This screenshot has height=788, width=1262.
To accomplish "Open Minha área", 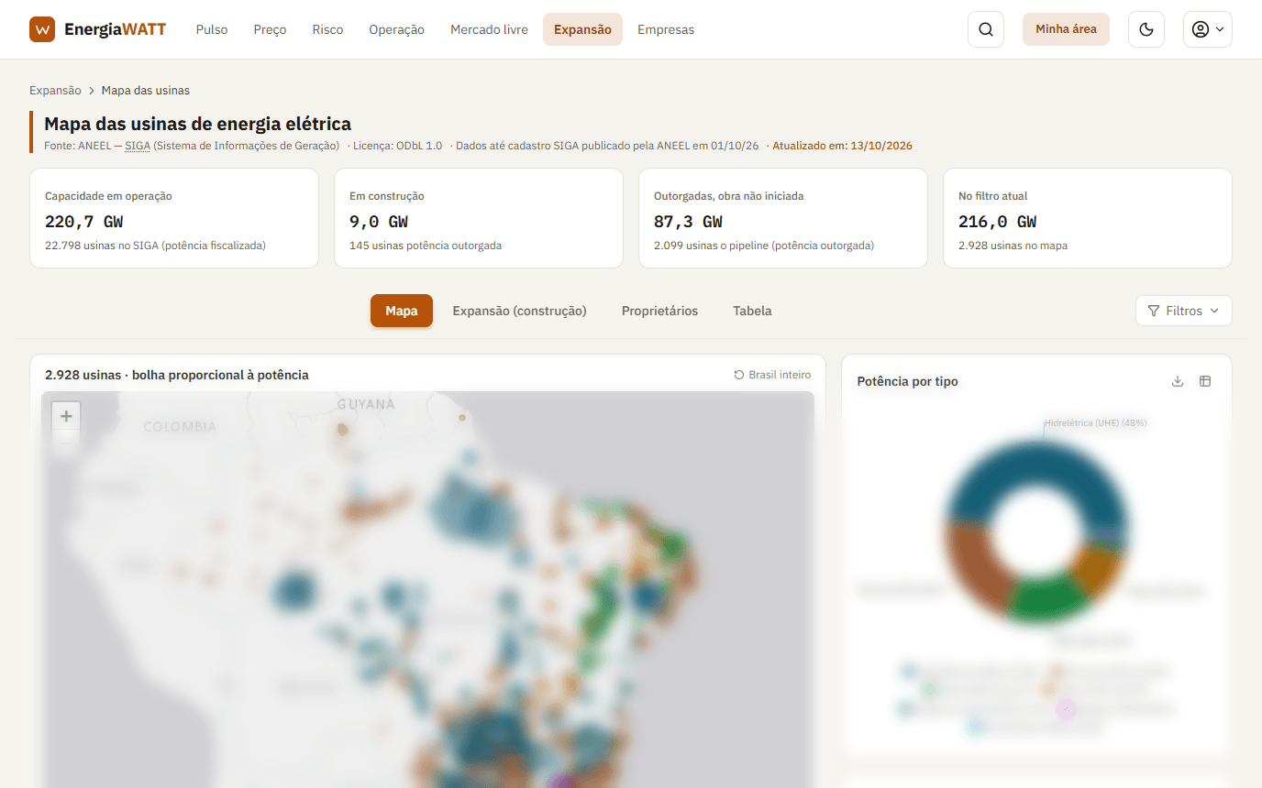I will [x=1066, y=29].
